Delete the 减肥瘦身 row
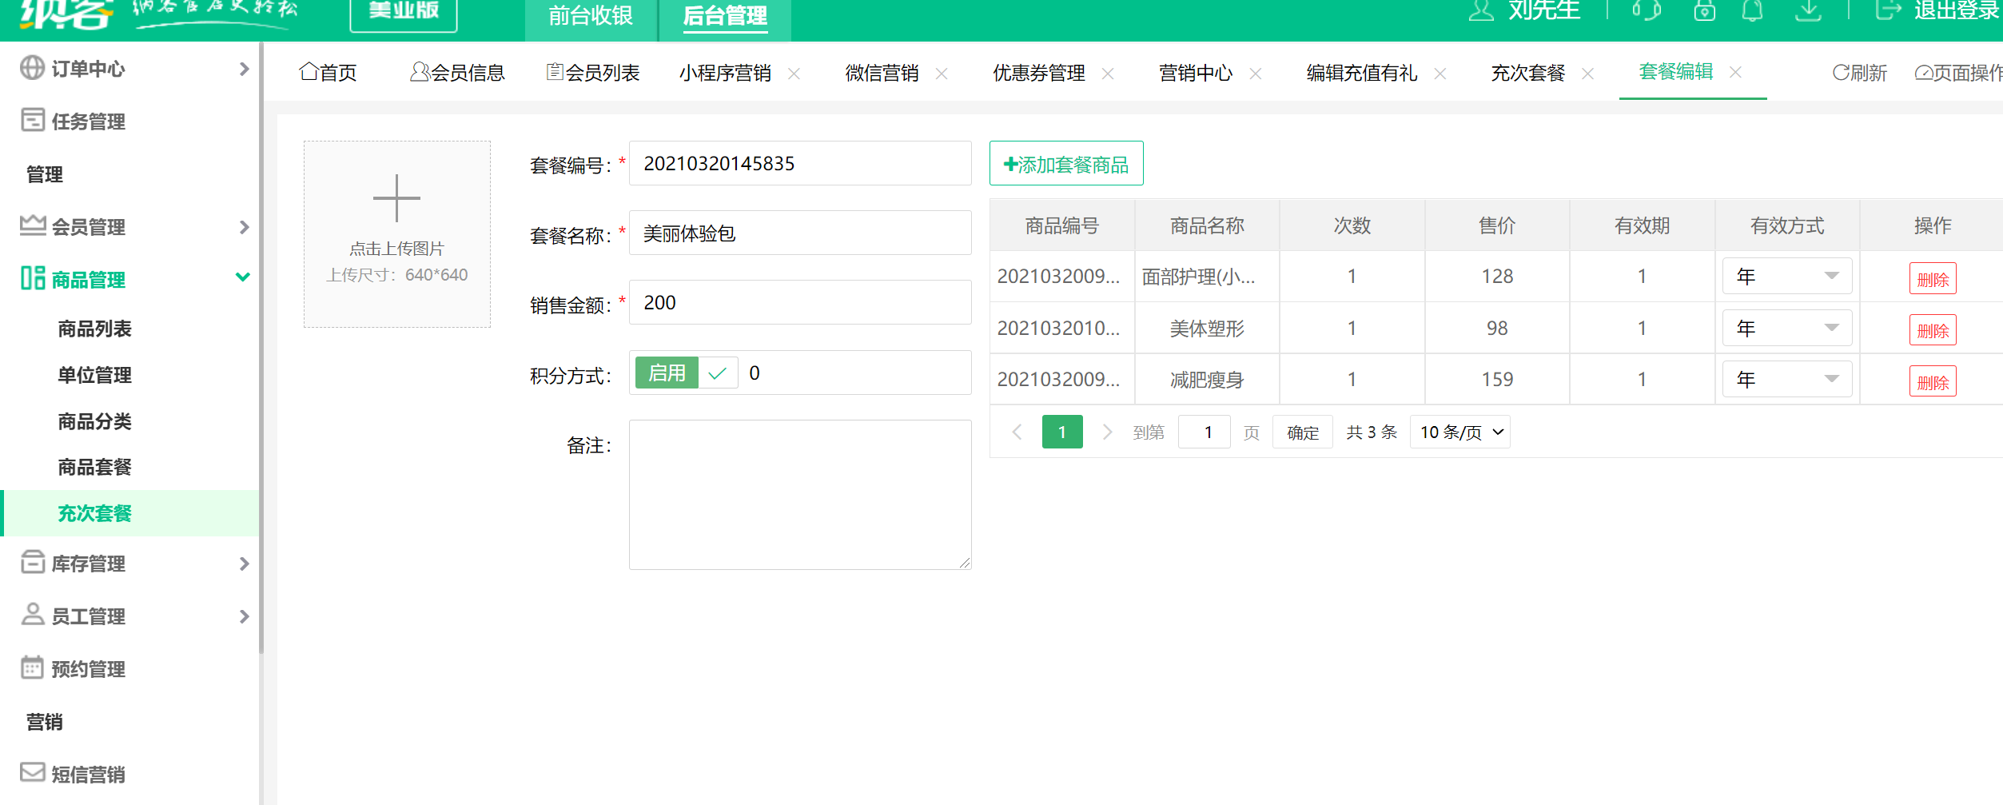The image size is (2003, 805). [1932, 382]
